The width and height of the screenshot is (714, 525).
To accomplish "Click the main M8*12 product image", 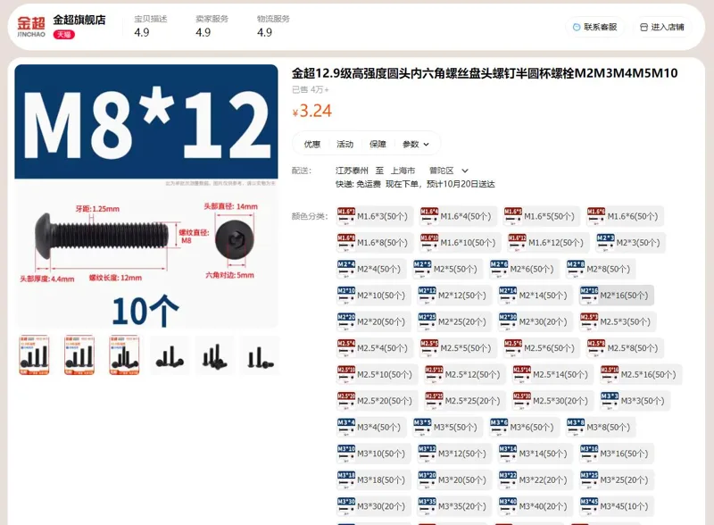I will [146, 196].
